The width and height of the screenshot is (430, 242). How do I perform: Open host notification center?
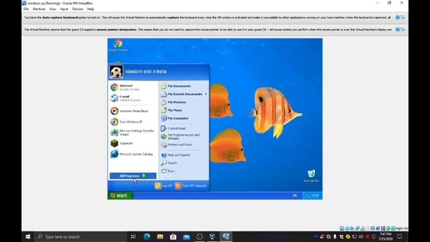tap(400, 237)
